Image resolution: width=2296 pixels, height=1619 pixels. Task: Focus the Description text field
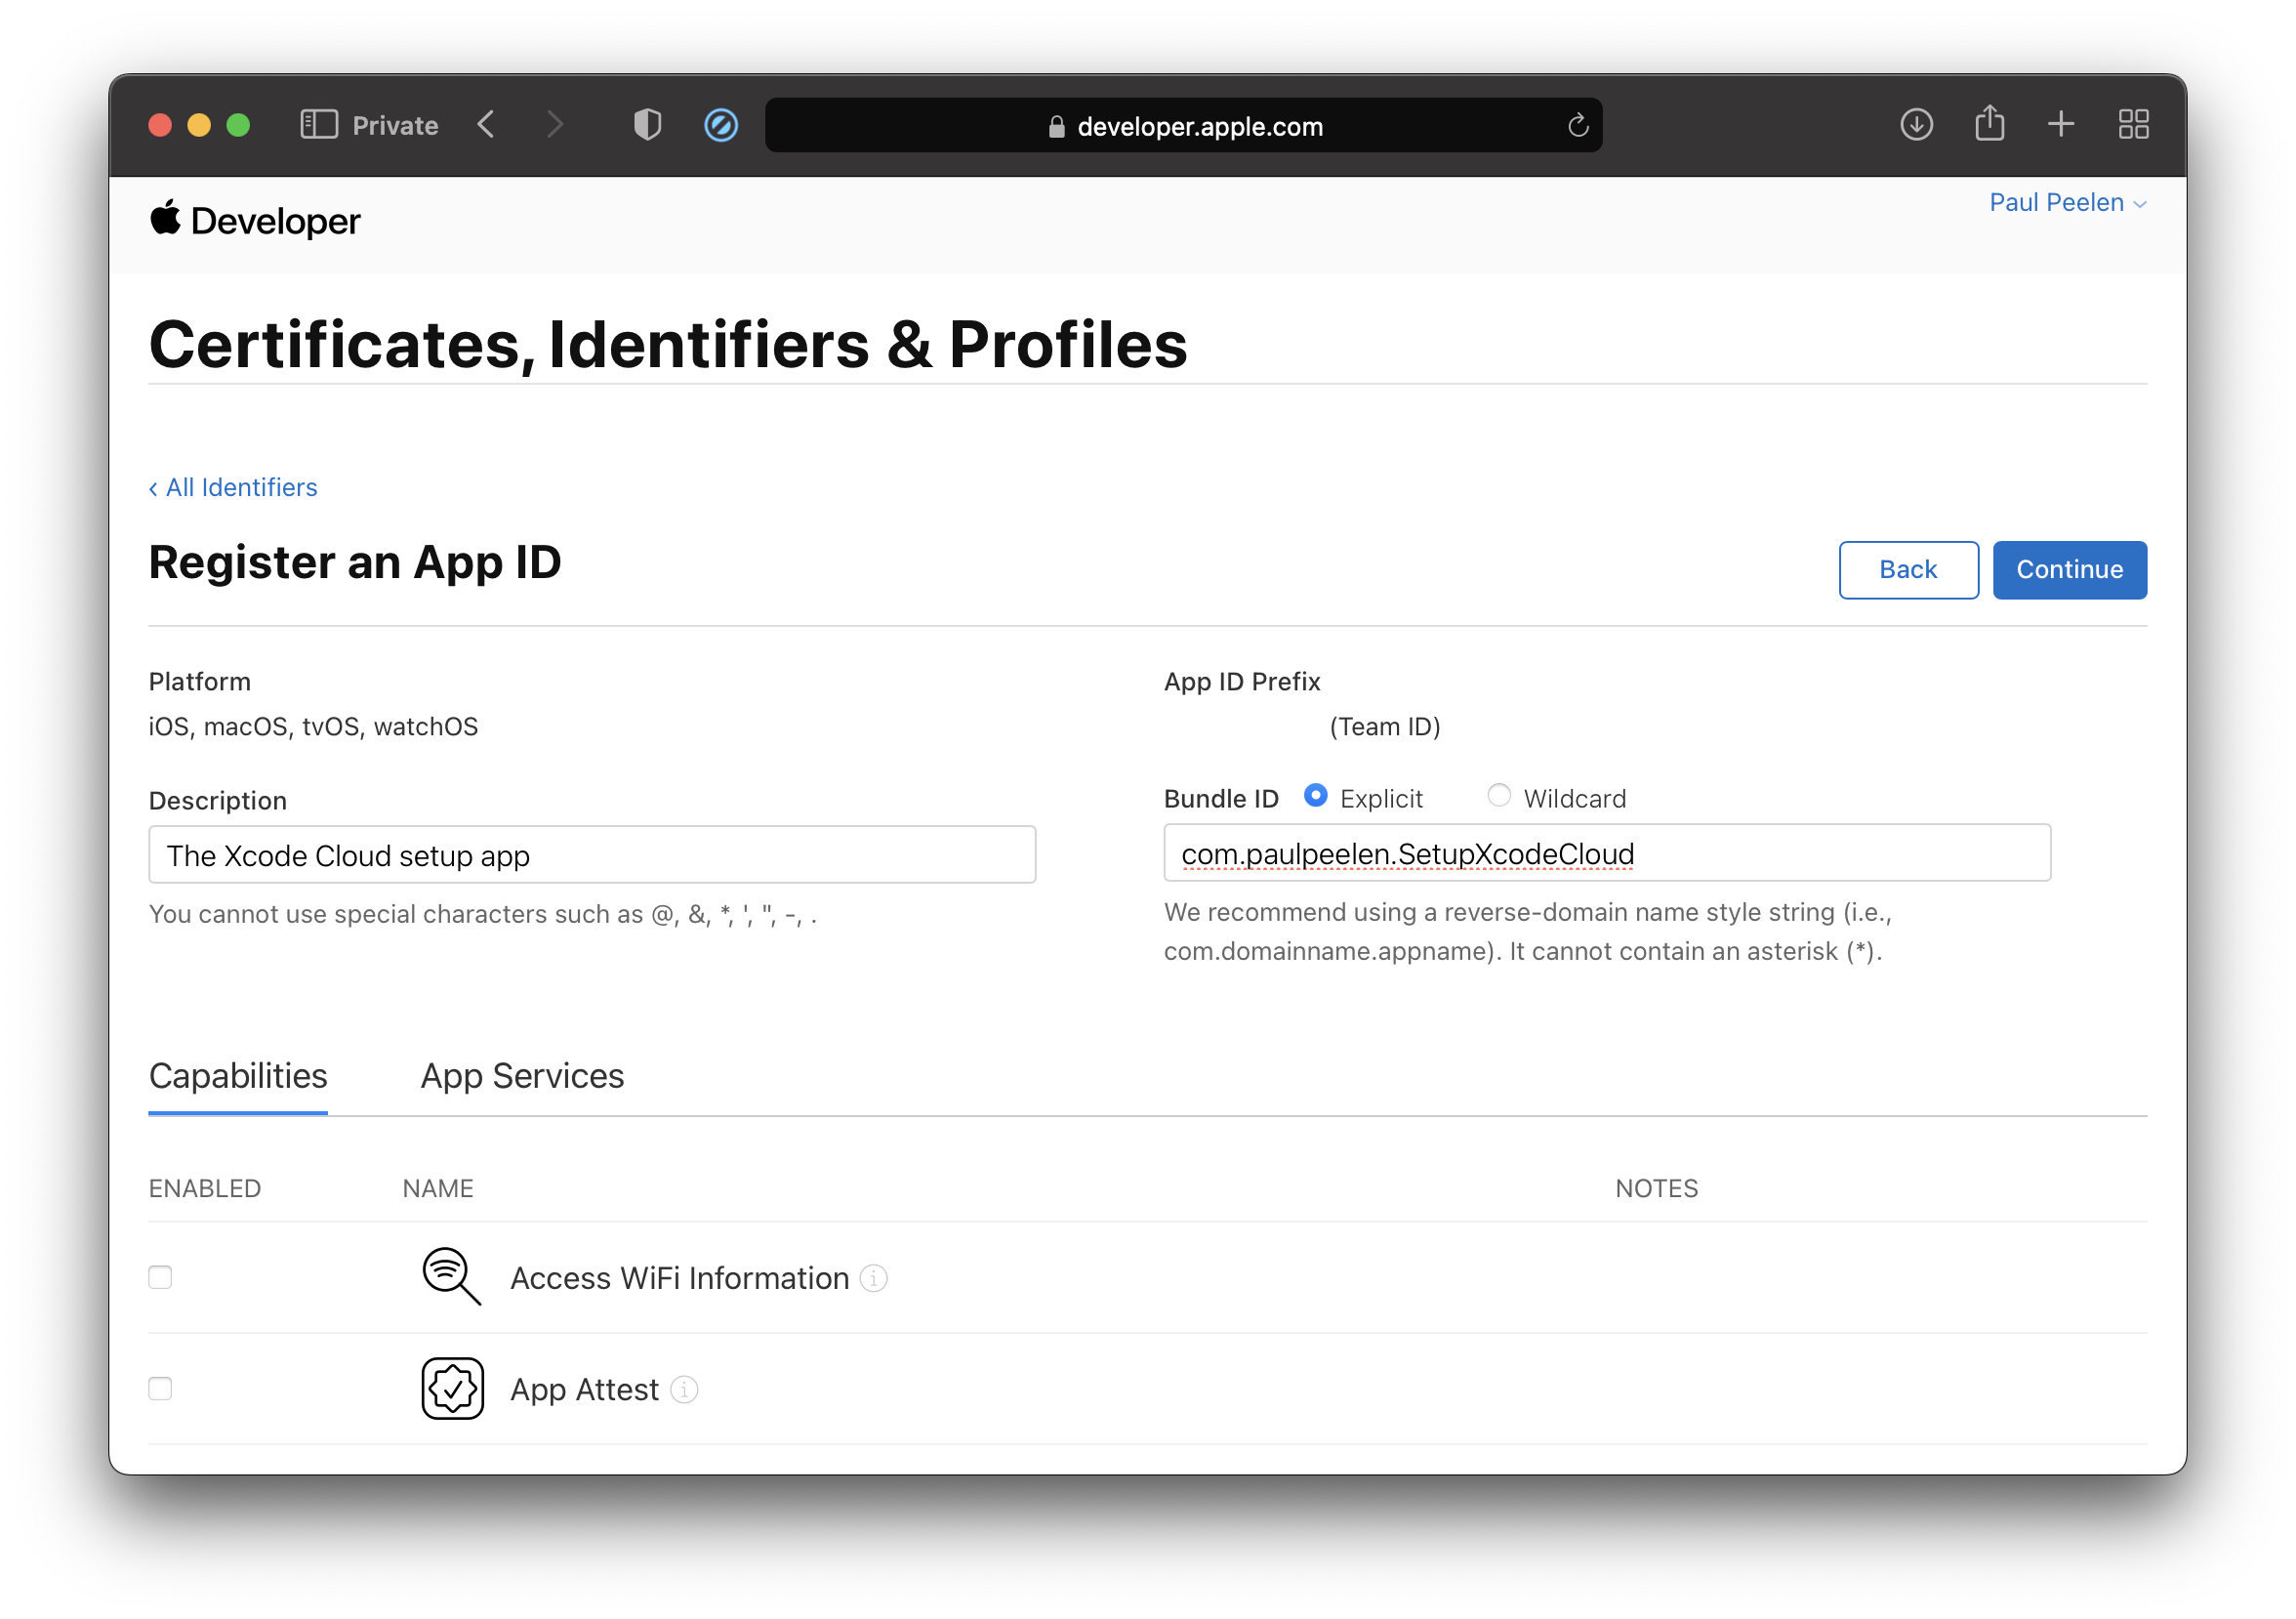click(592, 855)
